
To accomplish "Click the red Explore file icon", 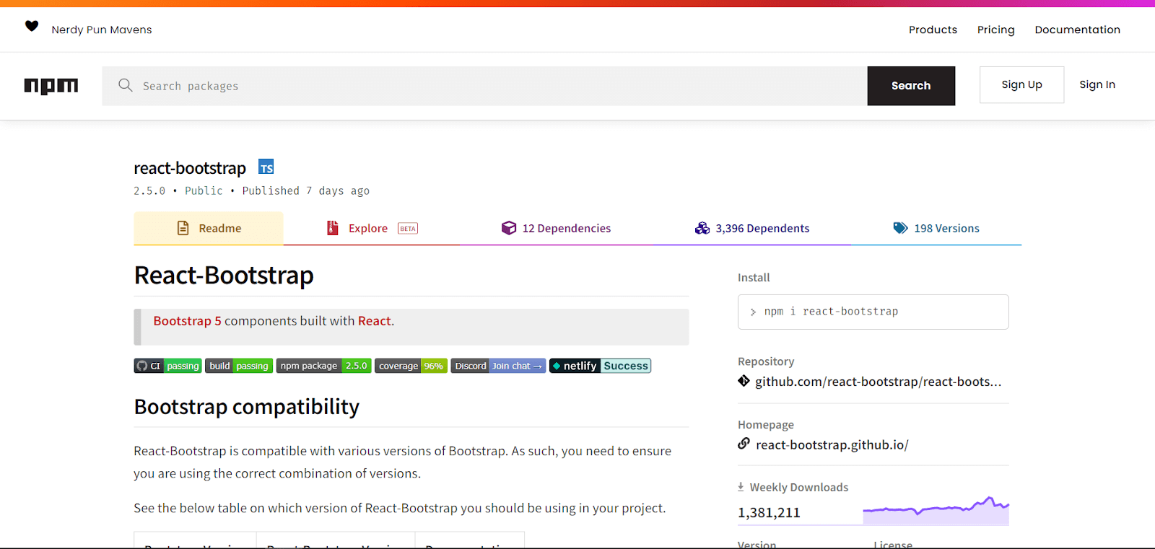I will 333,228.
